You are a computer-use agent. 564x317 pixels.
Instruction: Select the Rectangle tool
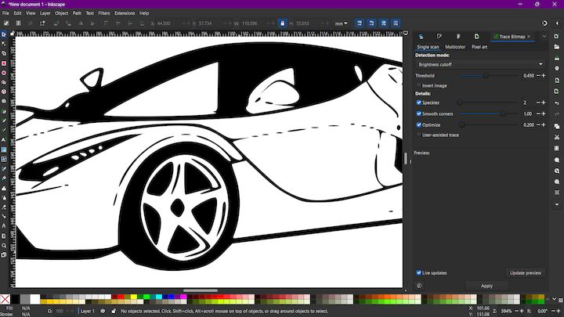[x=4, y=63]
